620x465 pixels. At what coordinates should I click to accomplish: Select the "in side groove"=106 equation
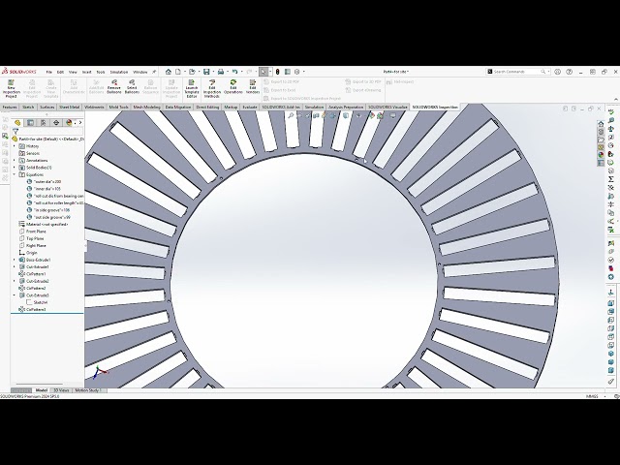(x=48, y=210)
